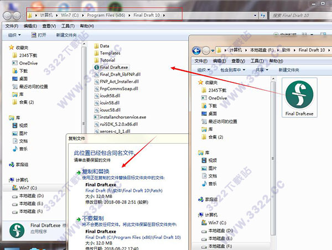
Task: Open Desktop in left window sidebar
Action: 20,79
